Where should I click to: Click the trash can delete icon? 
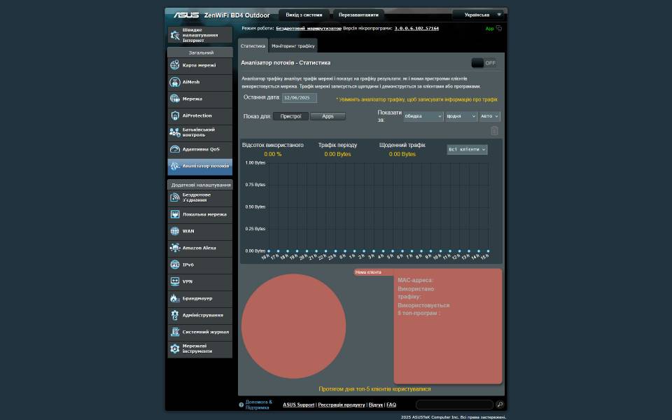pos(494,131)
